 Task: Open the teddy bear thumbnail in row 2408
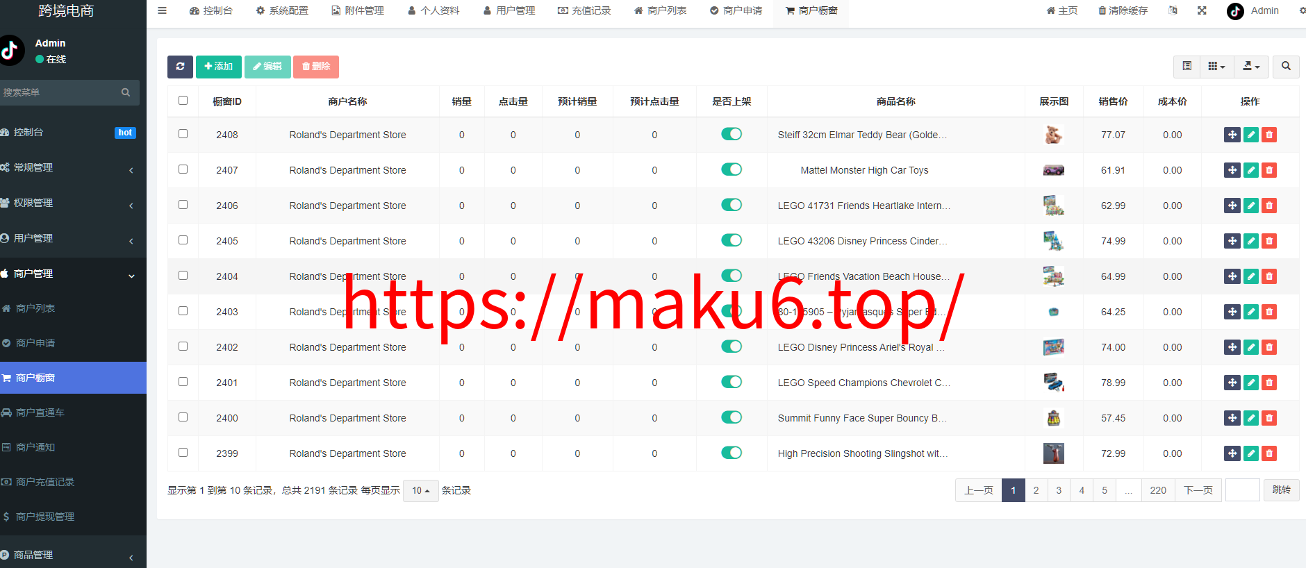tap(1054, 135)
